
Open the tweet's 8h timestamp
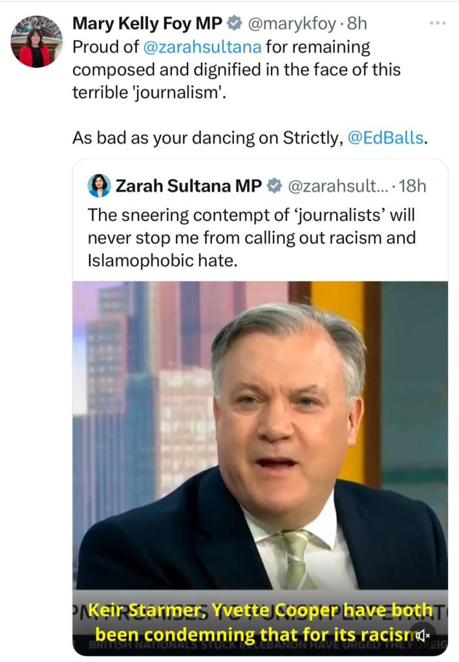[357, 24]
